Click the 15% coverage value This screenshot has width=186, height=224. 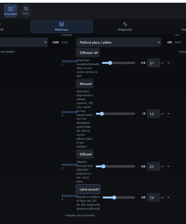(x=143, y=63)
